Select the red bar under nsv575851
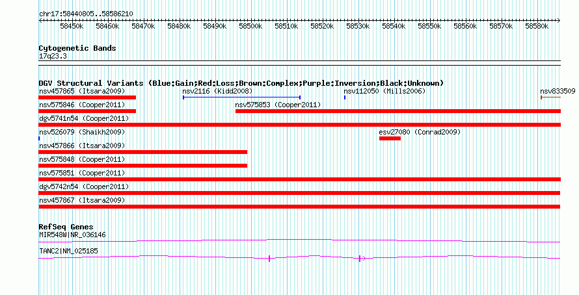579x295 pixels. [x=299, y=179]
